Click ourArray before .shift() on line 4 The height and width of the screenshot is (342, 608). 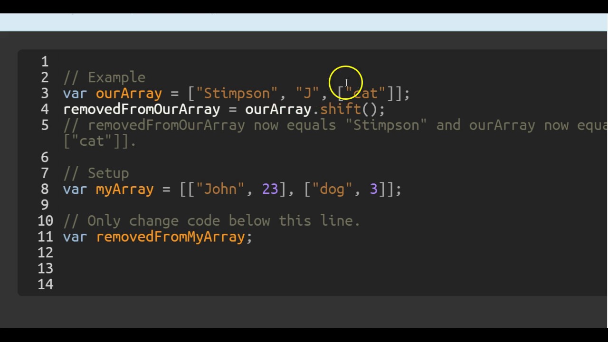point(278,109)
